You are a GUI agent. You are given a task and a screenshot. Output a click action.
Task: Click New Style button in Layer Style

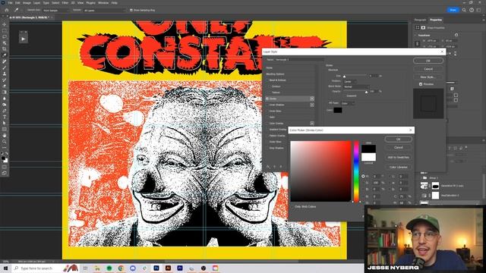pos(428,77)
